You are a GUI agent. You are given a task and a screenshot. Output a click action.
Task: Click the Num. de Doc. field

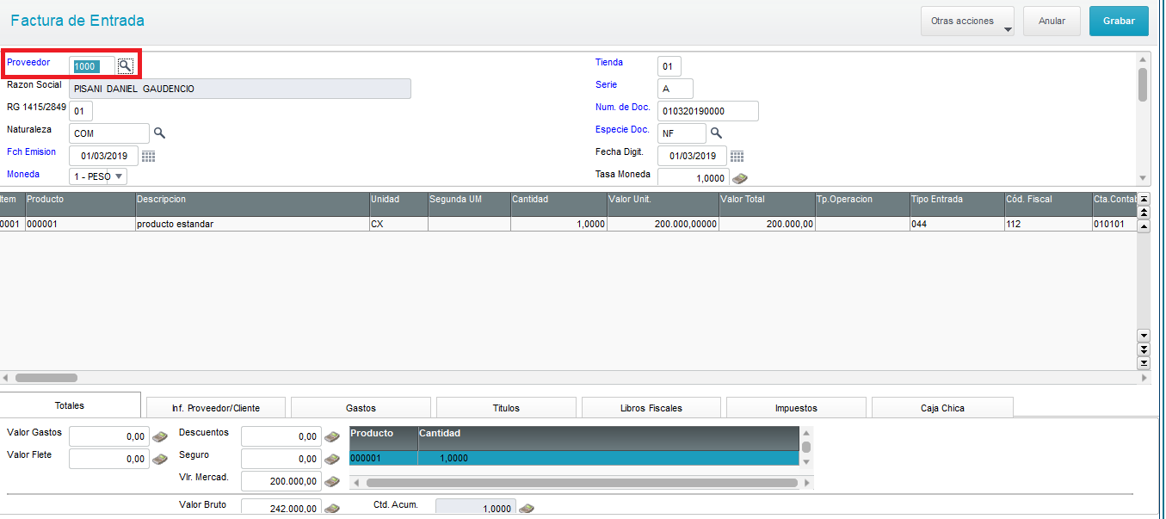tap(708, 111)
